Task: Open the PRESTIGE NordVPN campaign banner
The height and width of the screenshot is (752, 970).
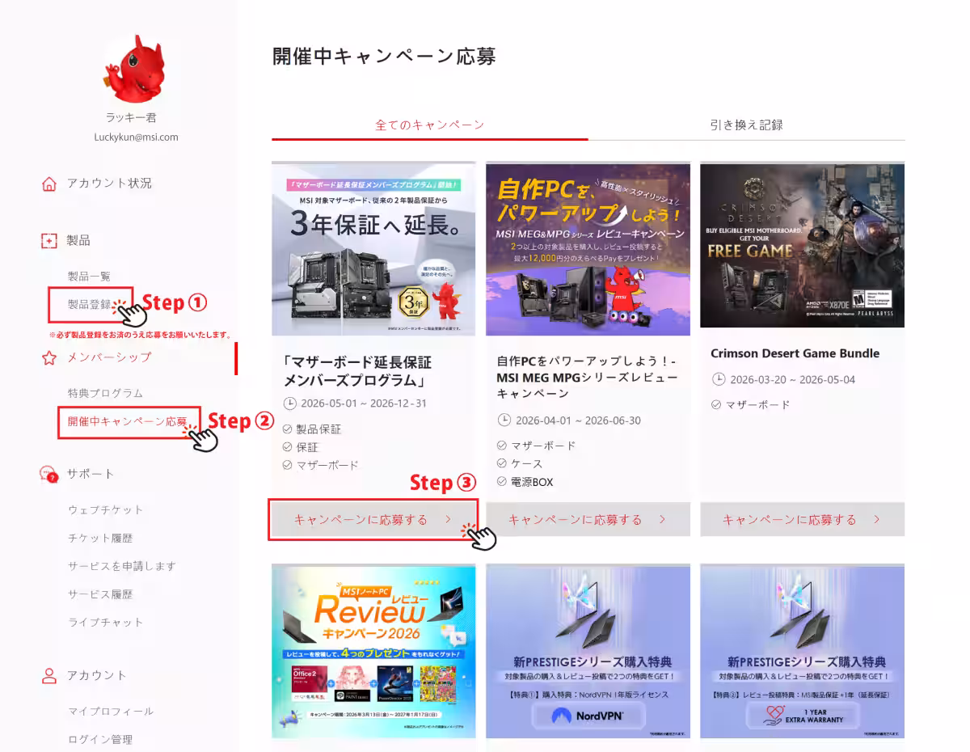Action: [588, 652]
